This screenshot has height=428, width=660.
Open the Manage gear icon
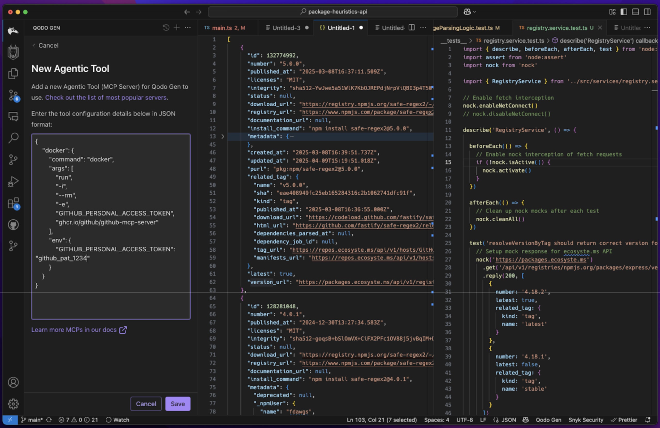(x=13, y=404)
